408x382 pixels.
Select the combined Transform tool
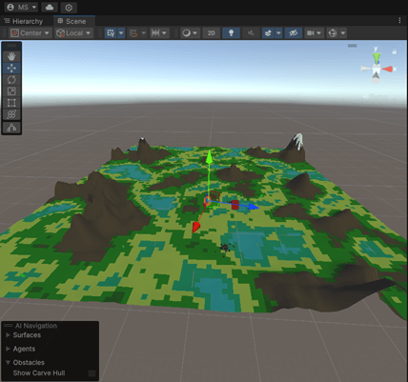click(11, 114)
